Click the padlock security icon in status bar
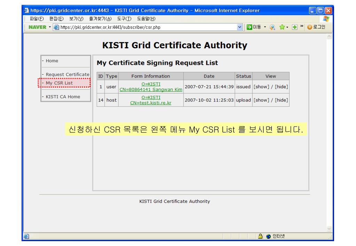 (x=260, y=236)
